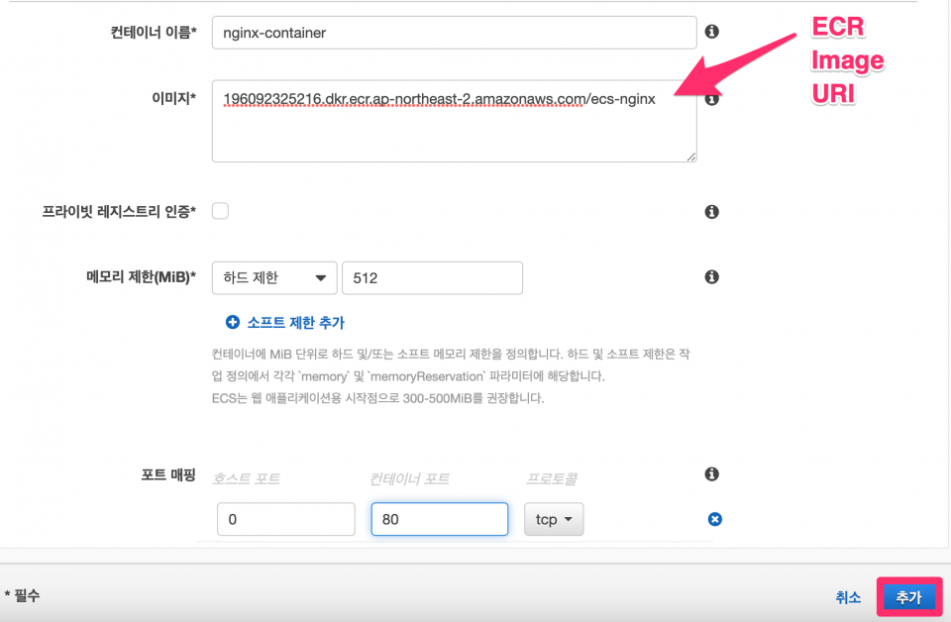Open the 하드 제한 memory limit dropdown
Image resolution: width=951 pixels, height=622 pixels.
click(274, 278)
